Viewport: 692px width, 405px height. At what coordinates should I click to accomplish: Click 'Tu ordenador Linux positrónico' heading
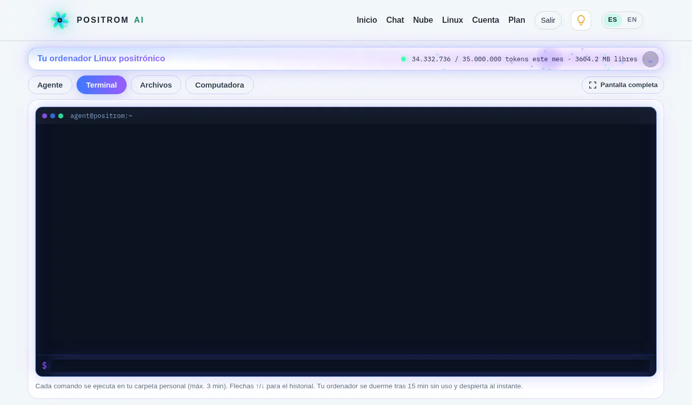point(101,59)
